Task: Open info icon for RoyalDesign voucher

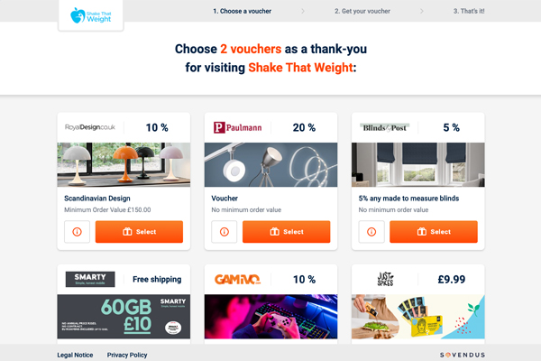Action: [77, 232]
